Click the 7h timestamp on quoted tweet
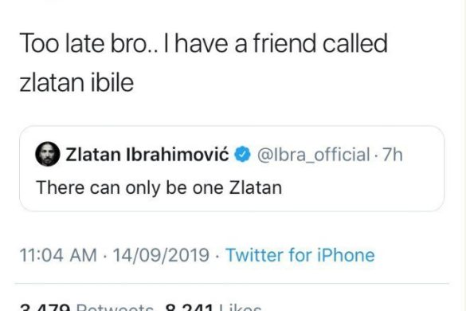This screenshot has height=311, width=466. [x=392, y=155]
